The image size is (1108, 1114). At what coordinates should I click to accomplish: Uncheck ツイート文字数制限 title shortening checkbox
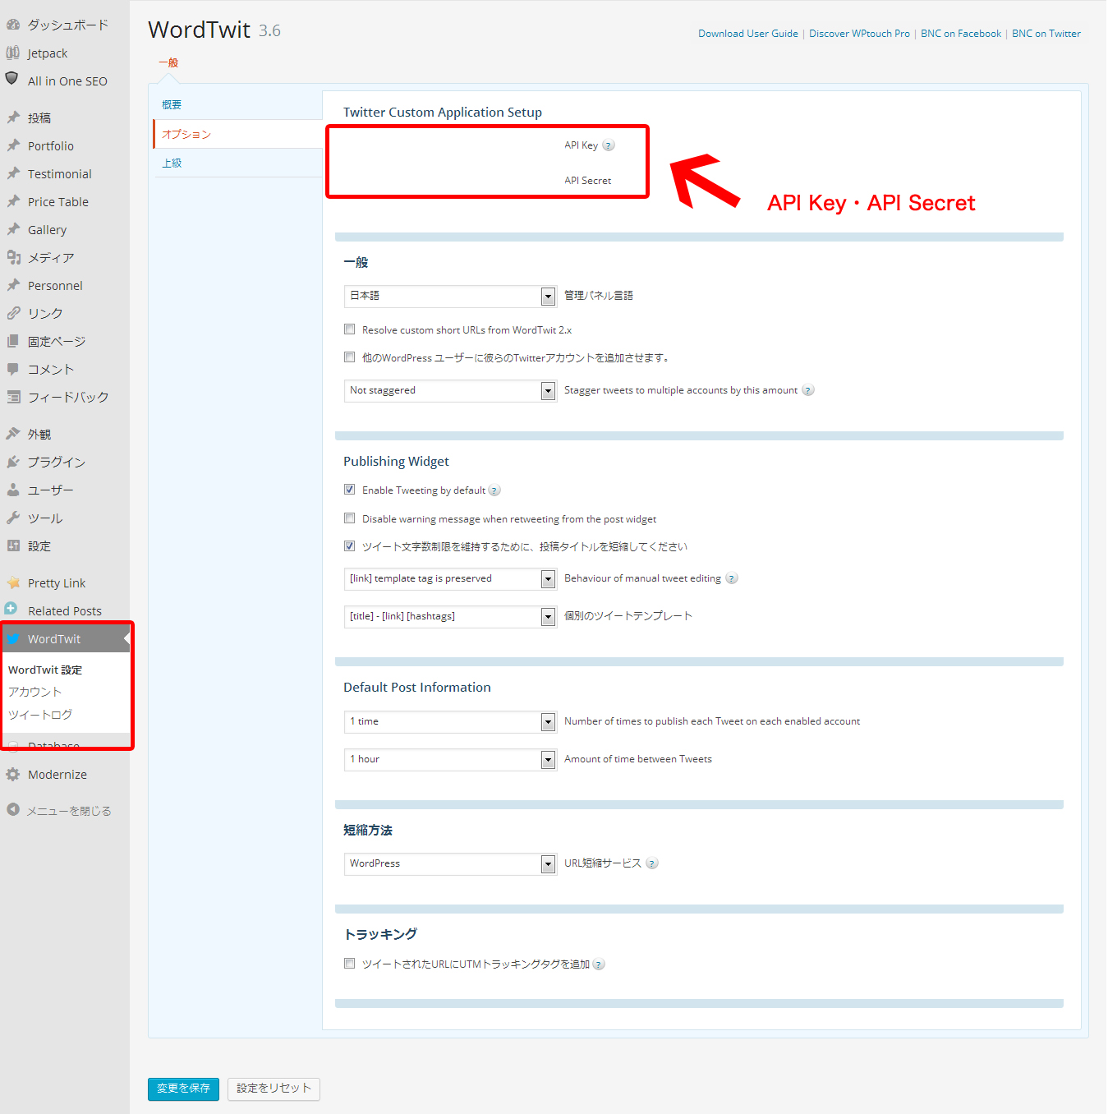pyautogui.click(x=349, y=546)
